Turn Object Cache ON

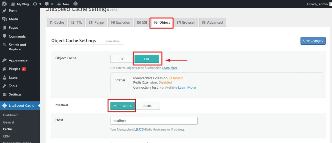(147, 59)
